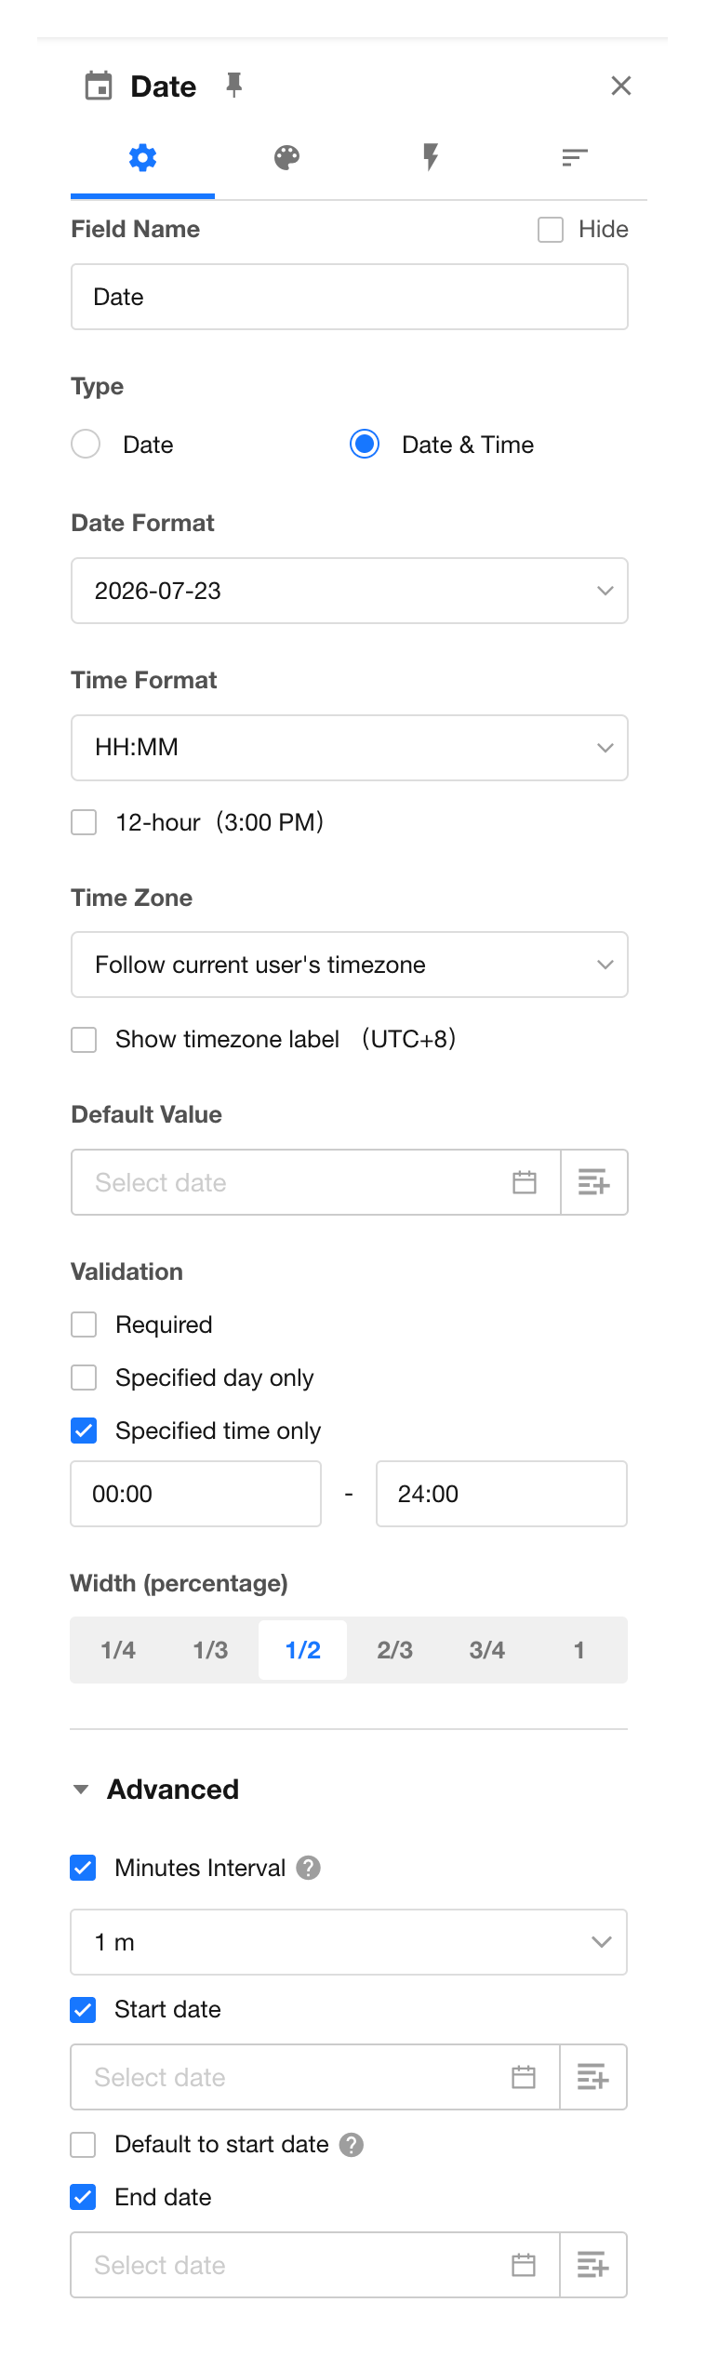The image size is (705, 2356).
Task: Open the Time Zone dropdown
Action: tap(350, 965)
